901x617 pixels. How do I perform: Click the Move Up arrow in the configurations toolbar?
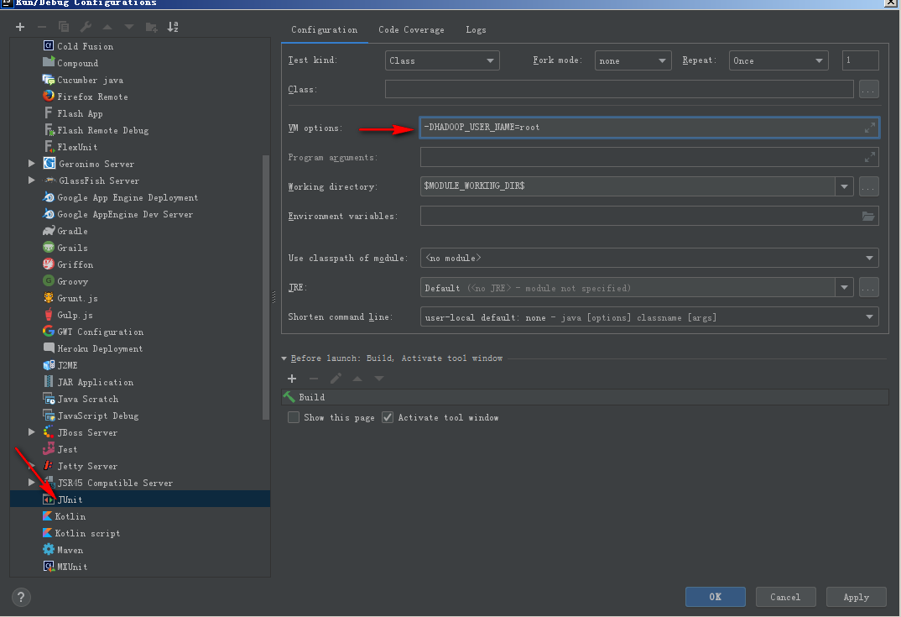coord(107,27)
